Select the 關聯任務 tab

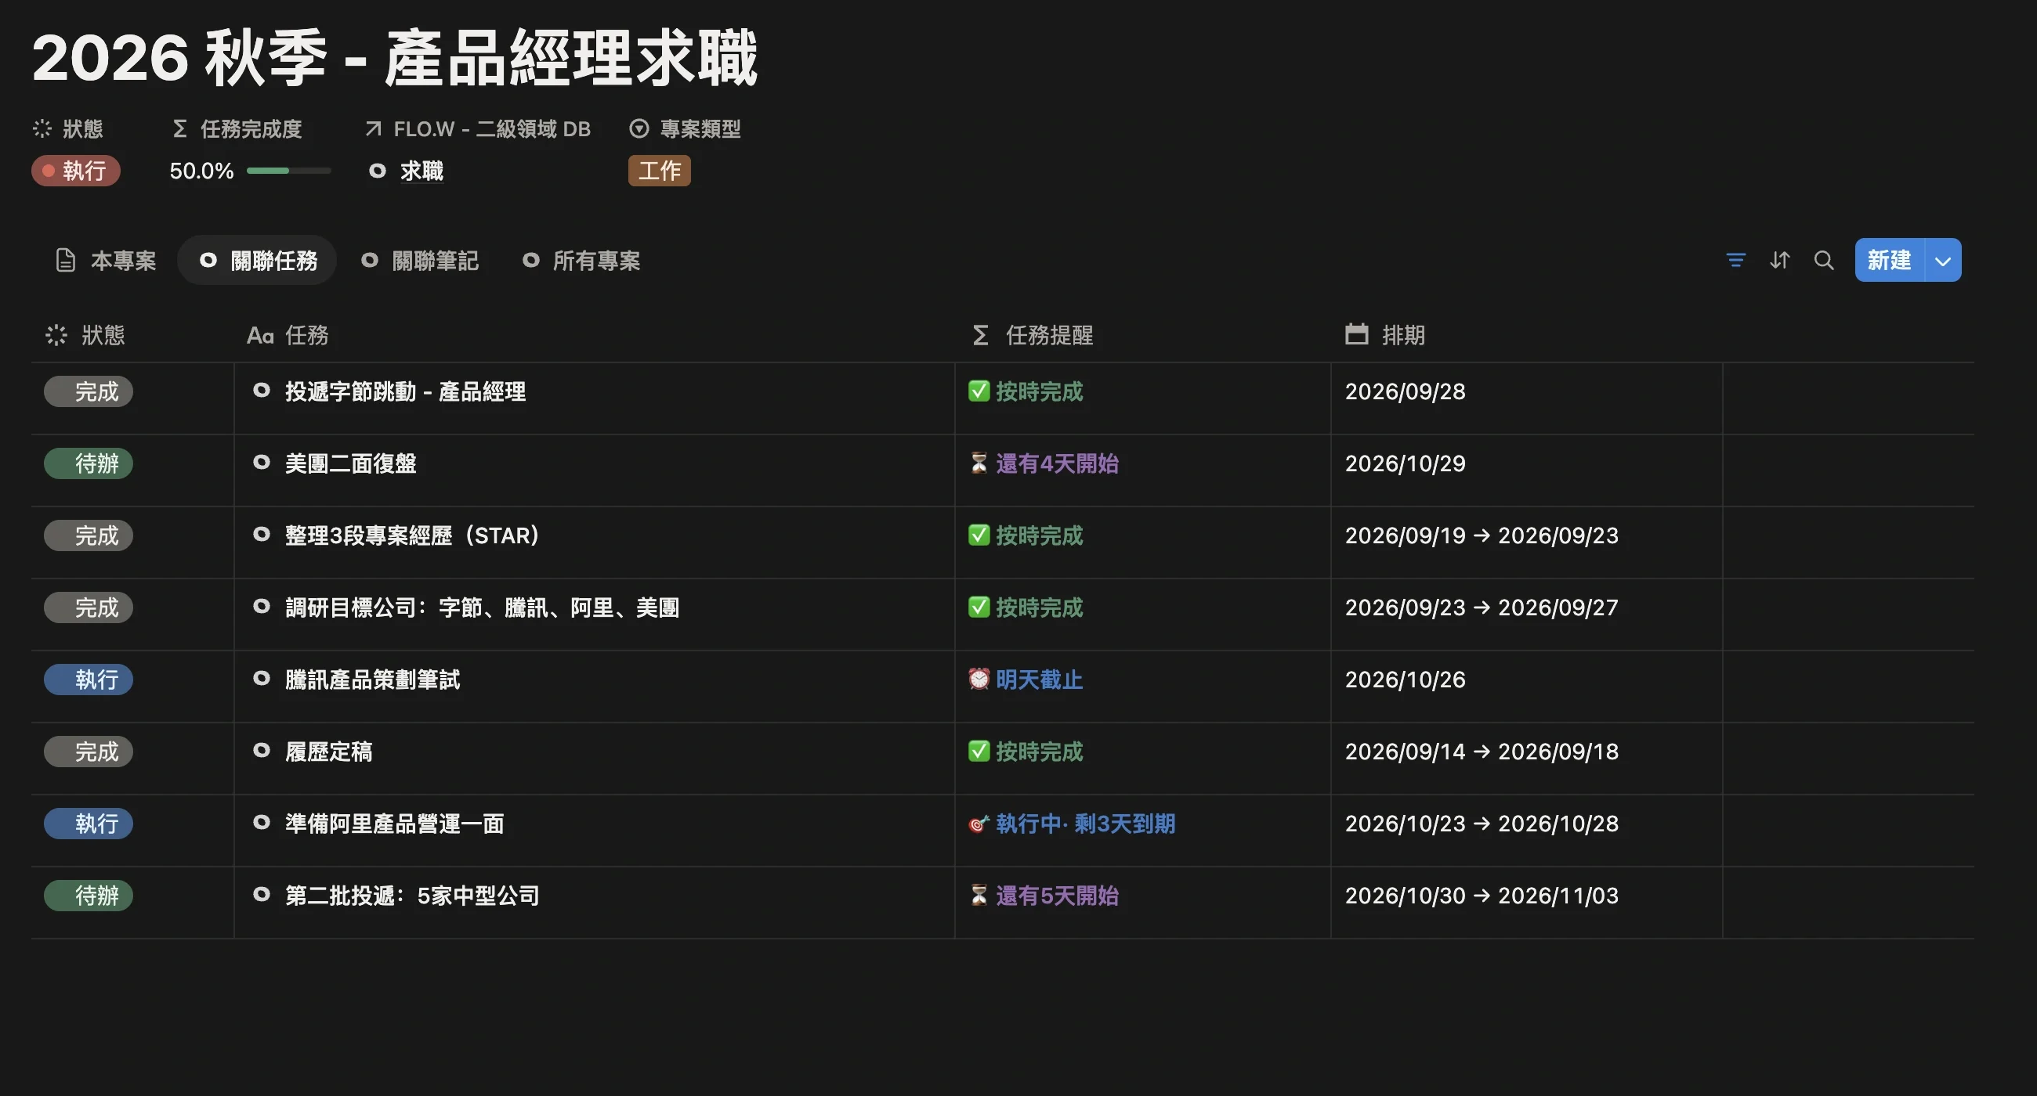coord(258,260)
